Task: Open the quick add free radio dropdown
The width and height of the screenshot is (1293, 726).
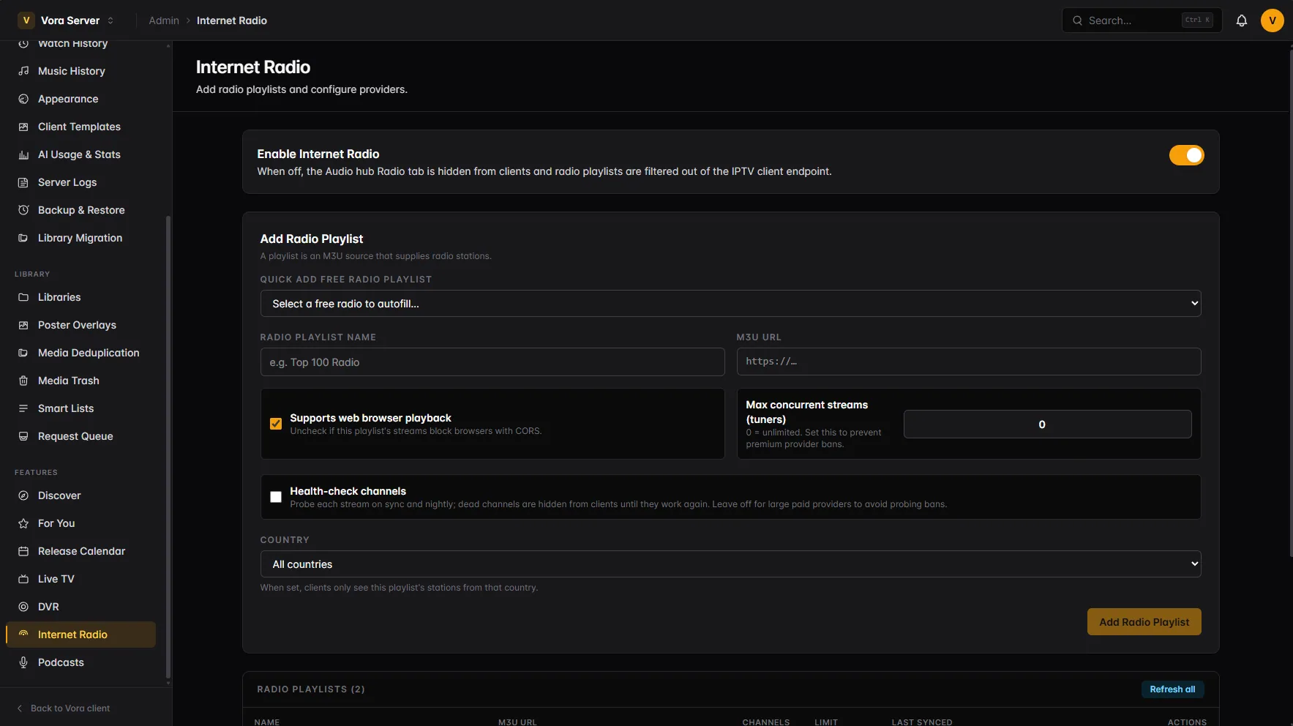Action: coord(730,304)
